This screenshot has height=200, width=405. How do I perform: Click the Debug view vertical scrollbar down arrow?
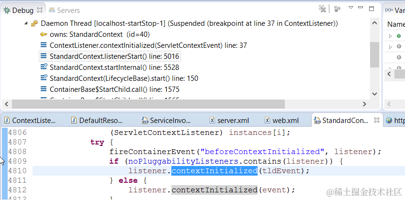coord(374,94)
